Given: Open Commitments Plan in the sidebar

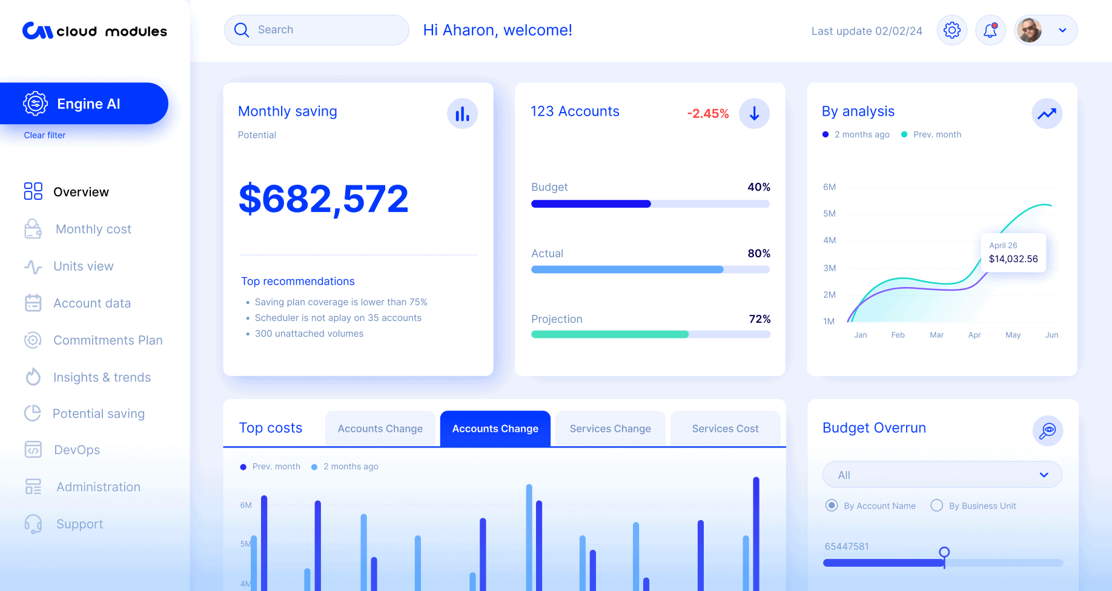Looking at the screenshot, I should [x=108, y=340].
